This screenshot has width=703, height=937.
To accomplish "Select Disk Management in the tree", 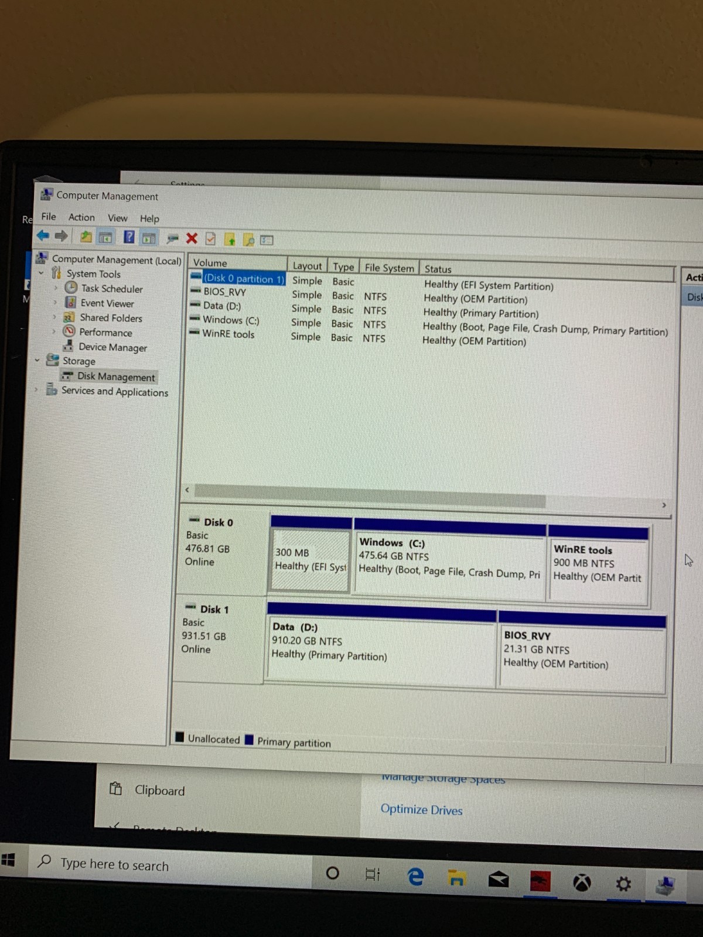I will [x=116, y=377].
